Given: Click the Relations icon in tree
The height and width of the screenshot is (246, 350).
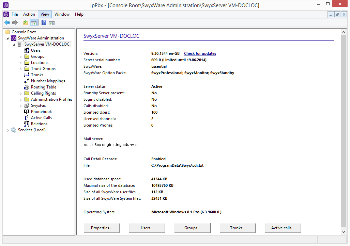Looking at the screenshot, I should (x=27, y=124).
